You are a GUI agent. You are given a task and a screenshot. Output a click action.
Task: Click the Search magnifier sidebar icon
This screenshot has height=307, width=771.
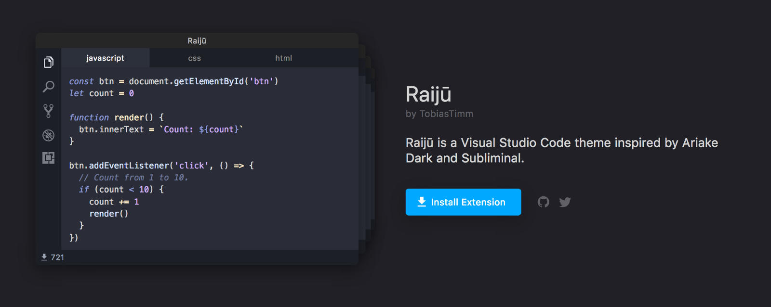[x=49, y=87]
